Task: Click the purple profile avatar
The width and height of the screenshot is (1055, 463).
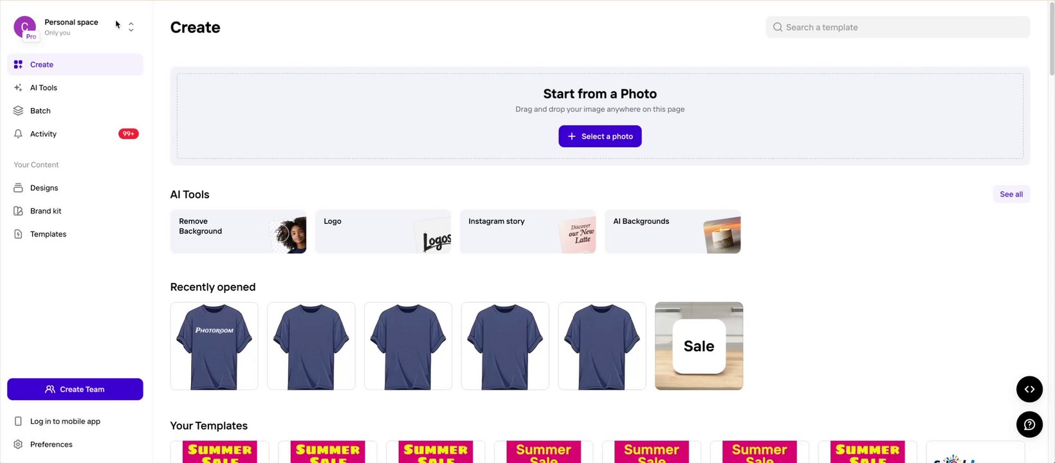Action: click(x=24, y=27)
